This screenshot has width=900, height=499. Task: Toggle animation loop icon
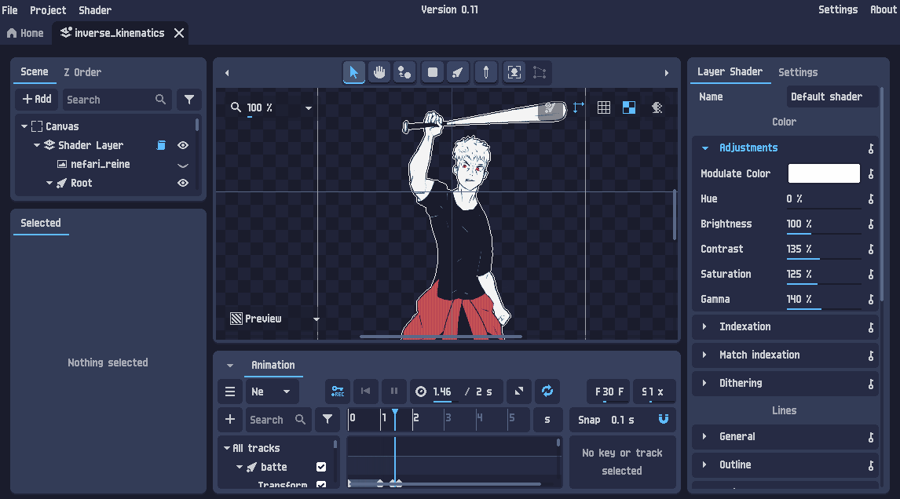(547, 391)
